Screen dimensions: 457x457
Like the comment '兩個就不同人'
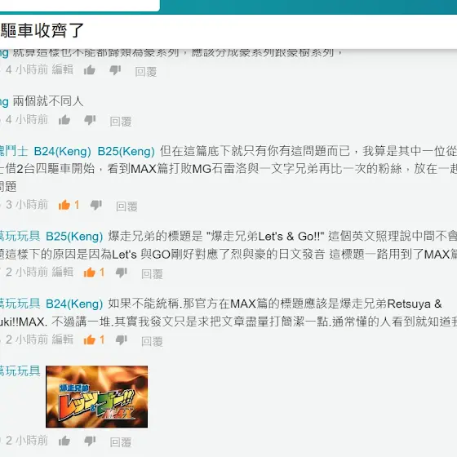pos(64,120)
